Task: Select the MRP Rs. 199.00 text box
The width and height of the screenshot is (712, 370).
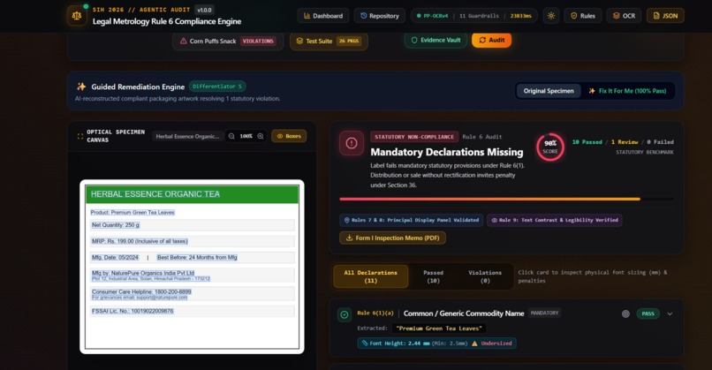Action: (140, 241)
